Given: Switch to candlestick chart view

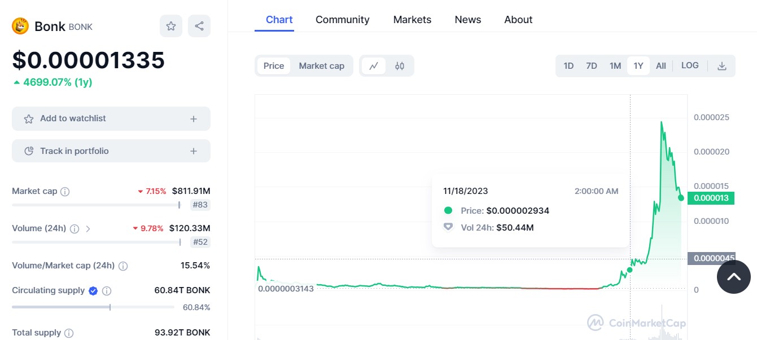Looking at the screenshot, I should pos(400,66).
